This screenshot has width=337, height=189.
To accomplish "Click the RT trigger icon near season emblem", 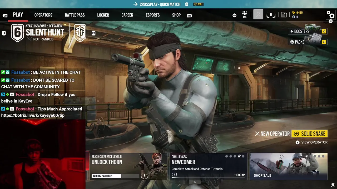I will pyautogui.click(x=93, y=33).
